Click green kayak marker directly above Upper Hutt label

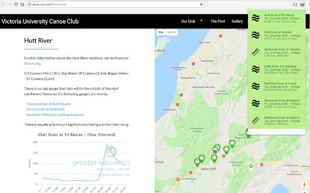coord(214,158)
